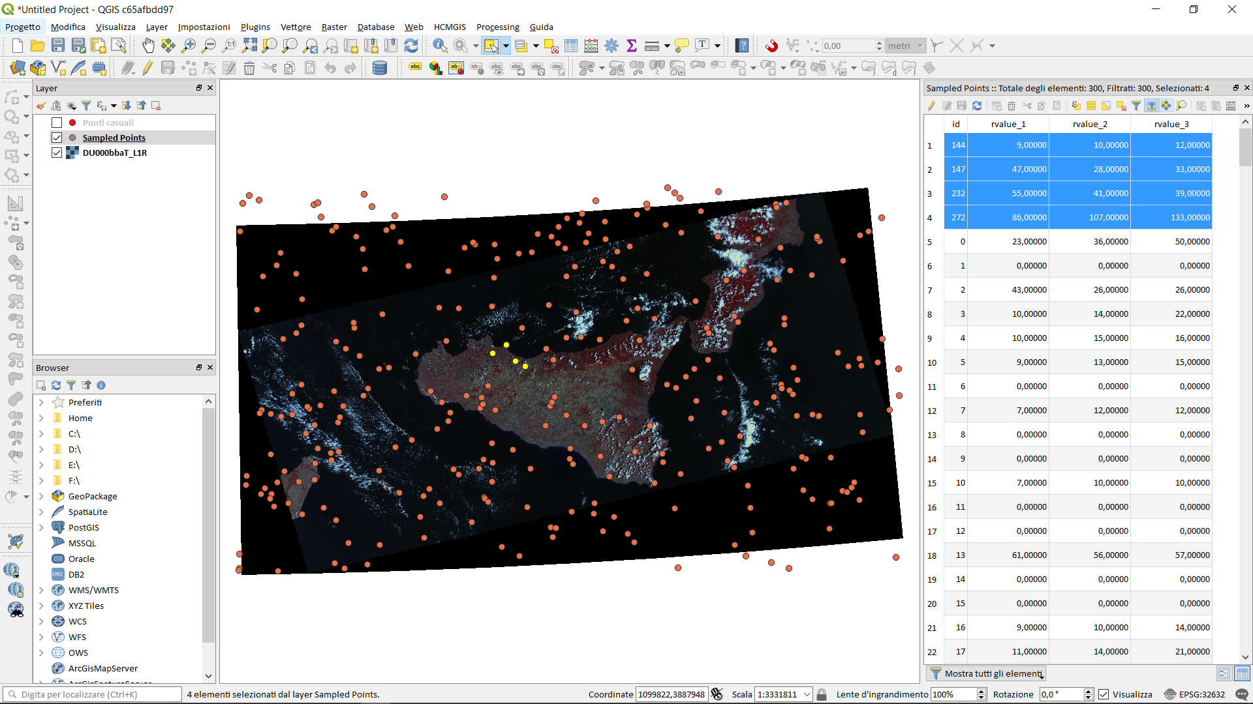The image size is (1253, 704).
Task: Open the DB Manager database icon
Action: pos(379,68)
